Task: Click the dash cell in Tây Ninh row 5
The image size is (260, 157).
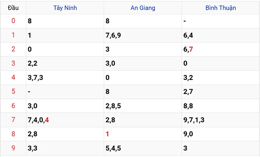Action: [29, 92]
